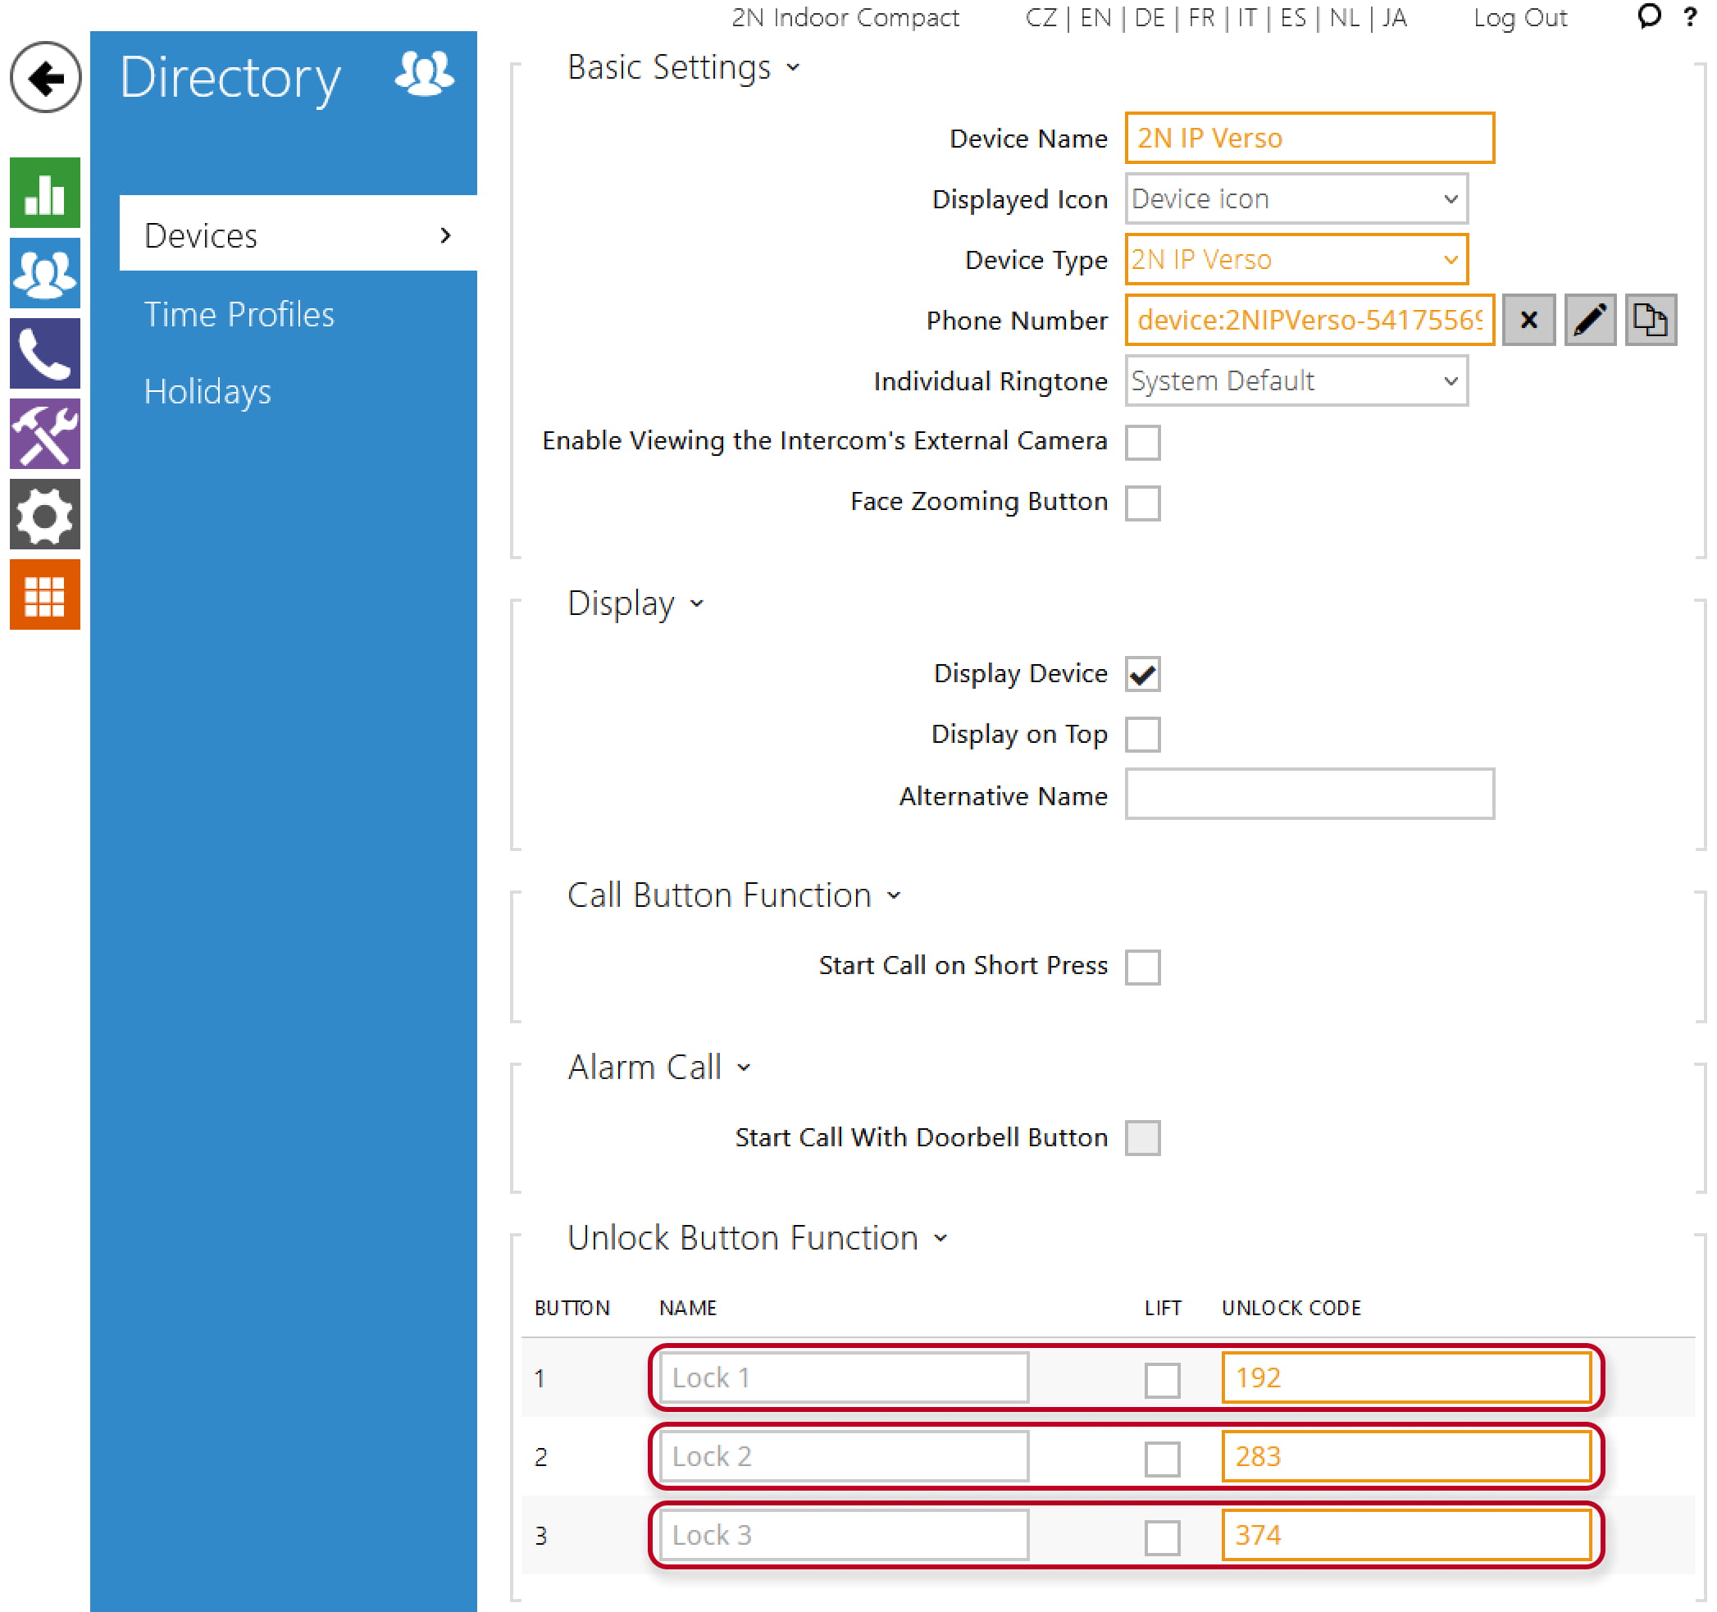Screen dimensions: 1717x1612
Task: Toggle the Face Zooming Button checkbox
Action: click(x=1144, y=503)
